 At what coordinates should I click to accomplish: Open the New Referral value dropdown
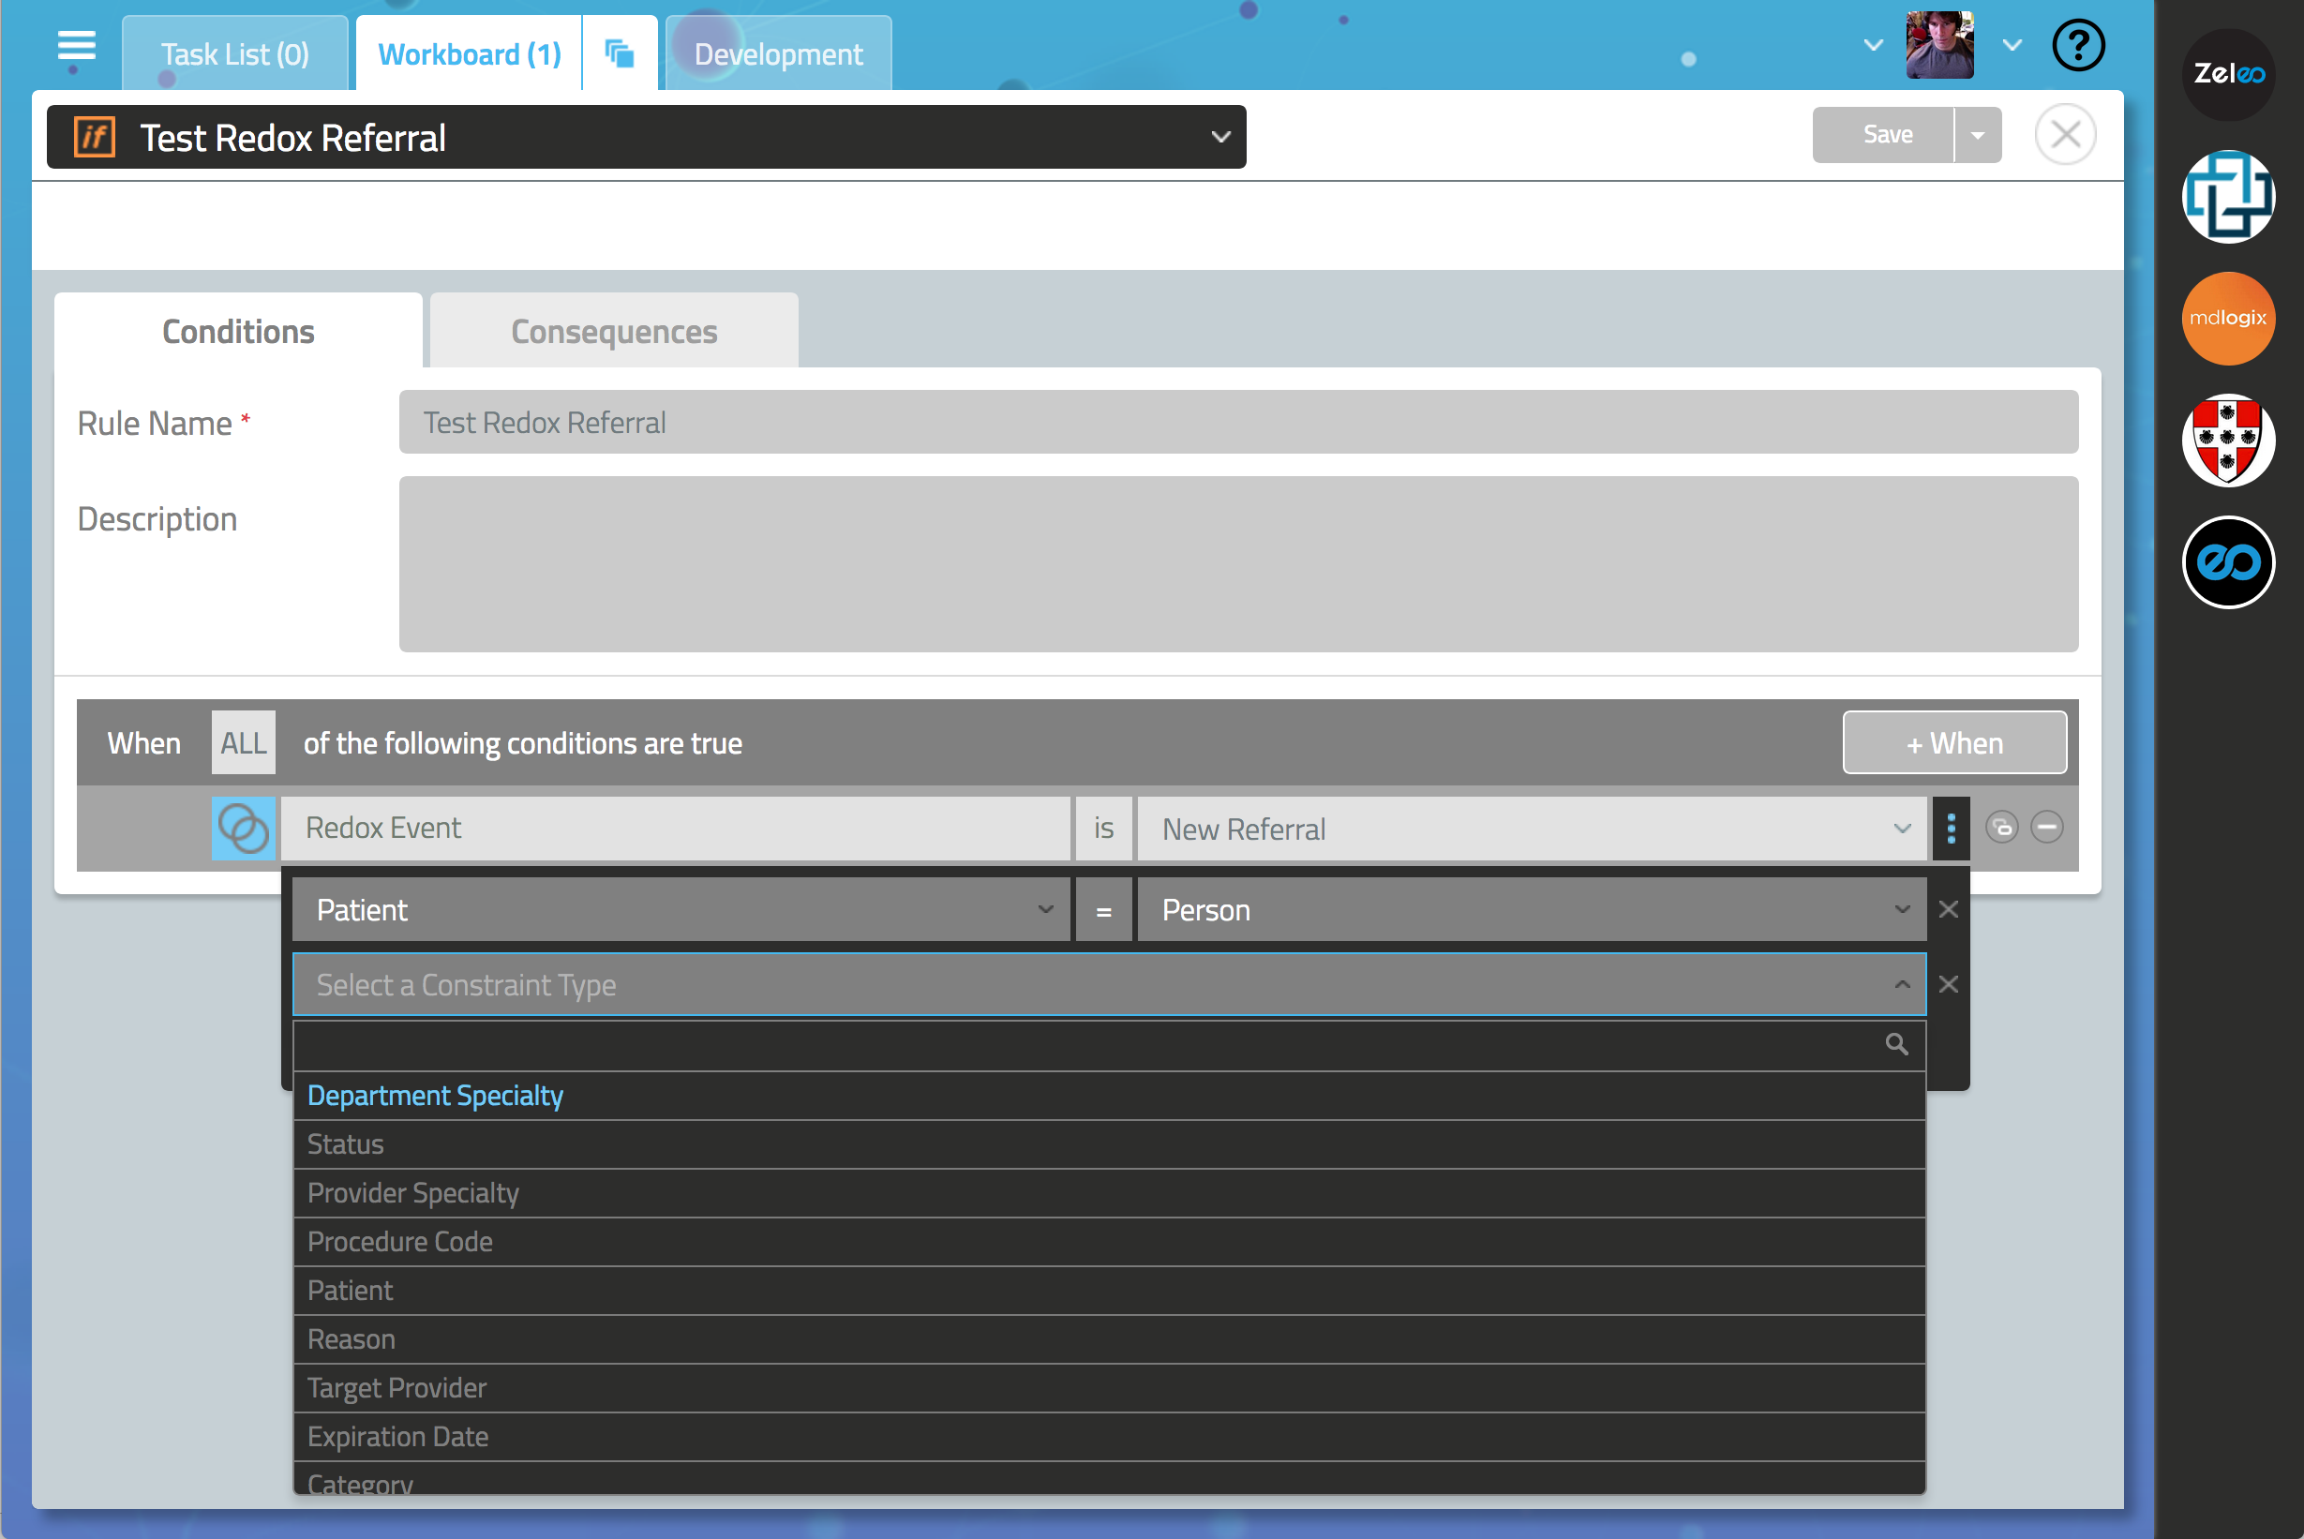[x=1530, y=829]
